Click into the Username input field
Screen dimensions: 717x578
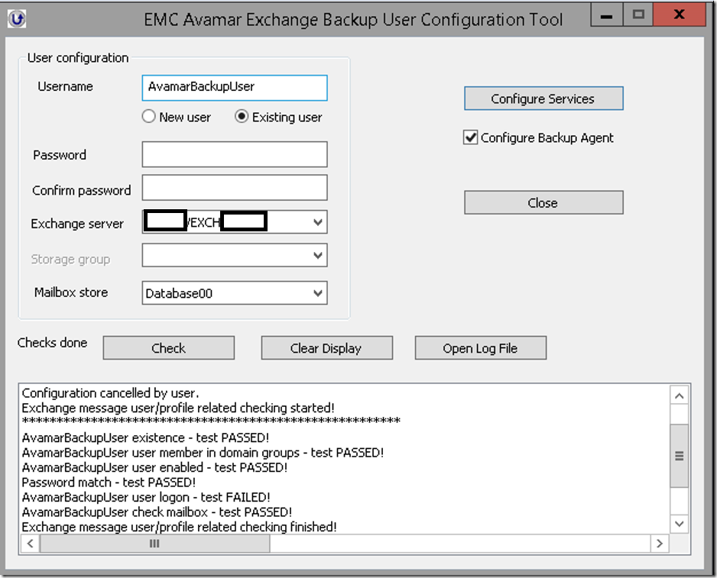click(x=235, y=88)
